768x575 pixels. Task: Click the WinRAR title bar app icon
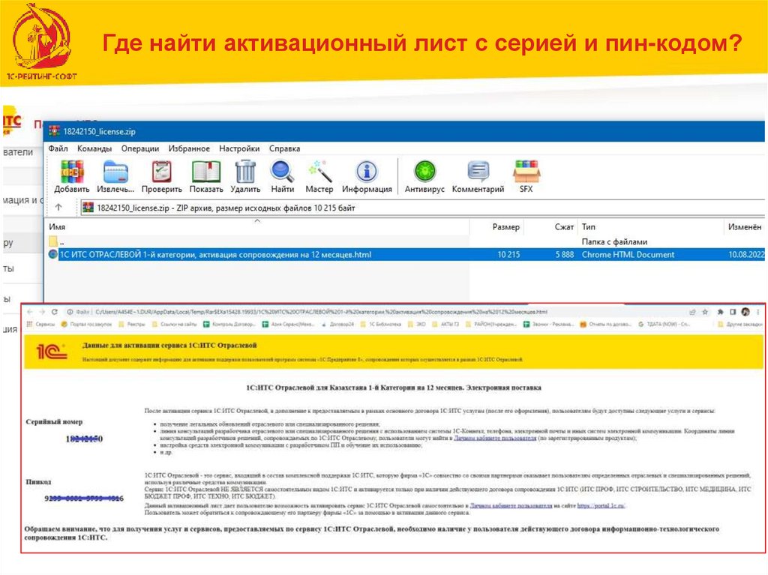54,130
